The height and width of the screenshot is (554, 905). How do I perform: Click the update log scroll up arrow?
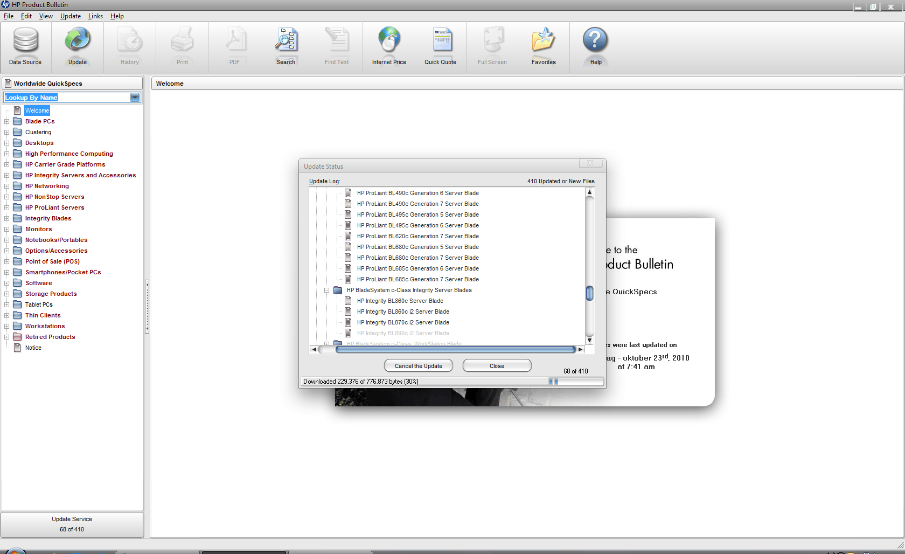tap(590, 192)
